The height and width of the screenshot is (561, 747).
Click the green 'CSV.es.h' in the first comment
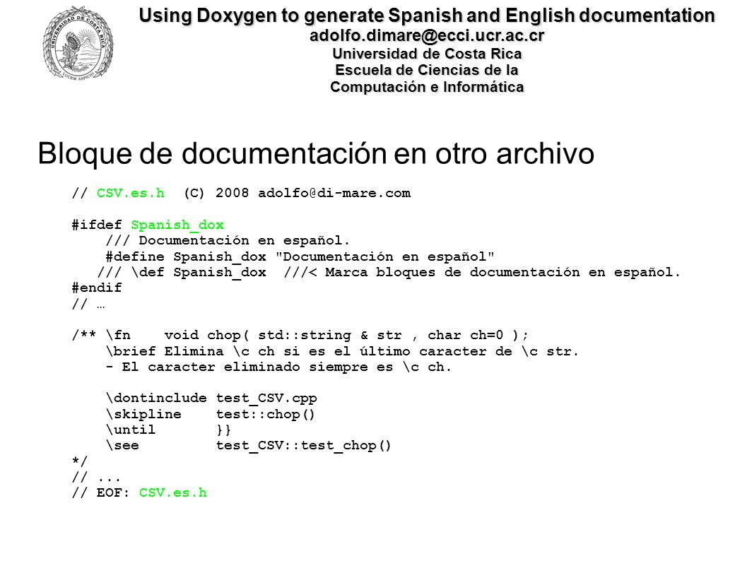pos(131,193)
